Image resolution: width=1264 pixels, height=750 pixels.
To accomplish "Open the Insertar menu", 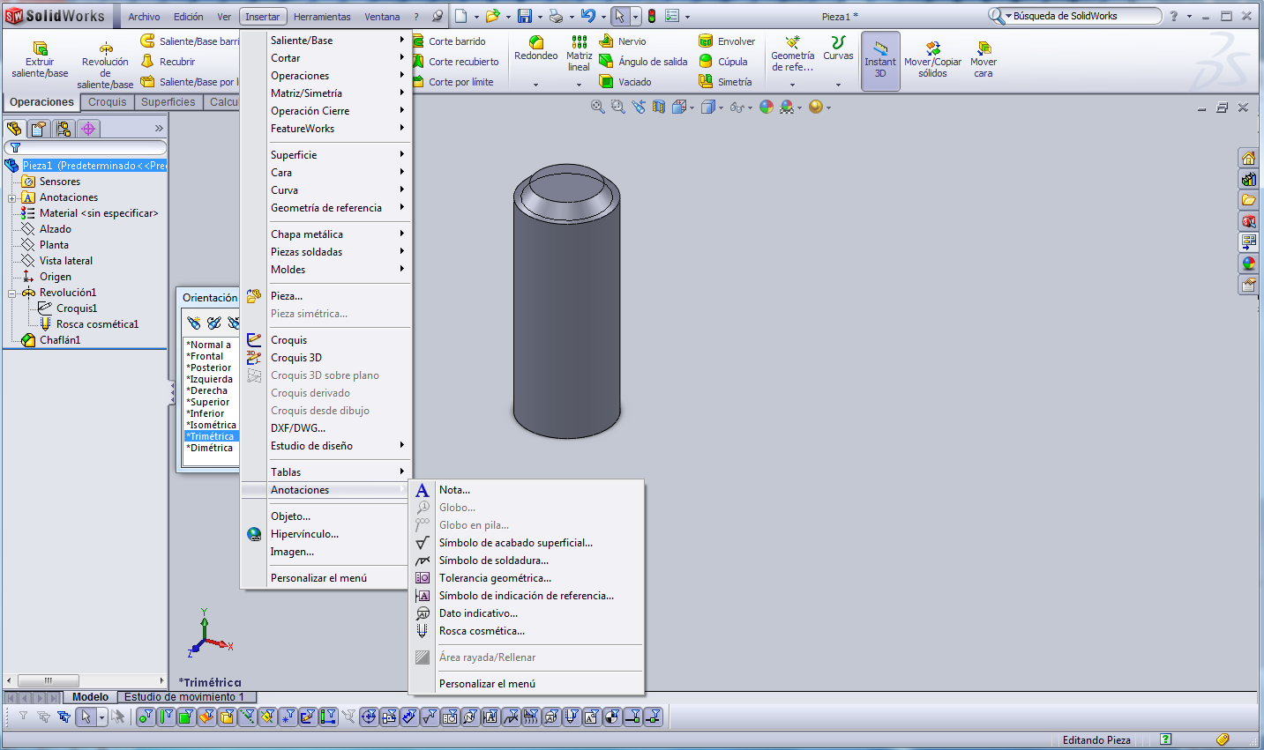I will click(x=262, y=16).
